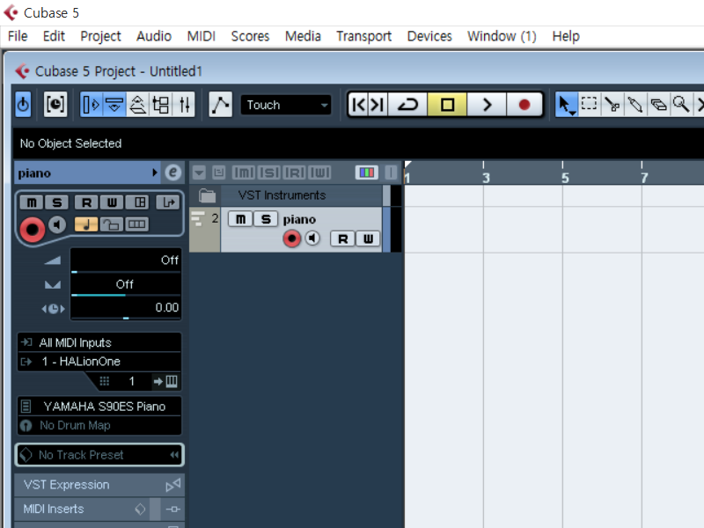Open the Devices menu
Image resolution: width=704 pixels, height=528 pixels.
(x=429, y=36)
